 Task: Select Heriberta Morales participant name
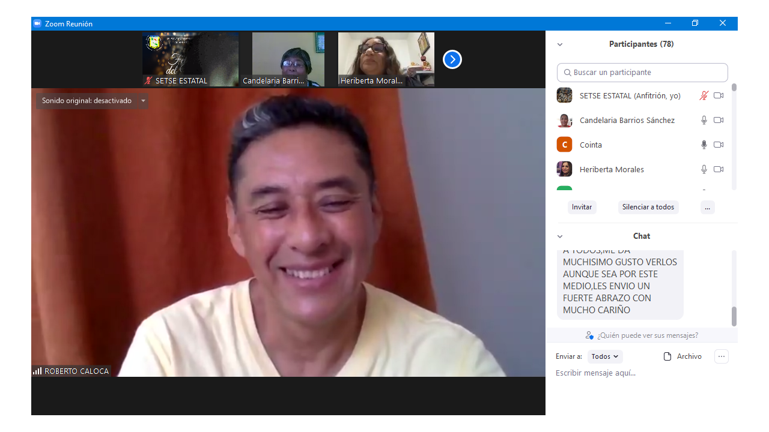(612, 170)
